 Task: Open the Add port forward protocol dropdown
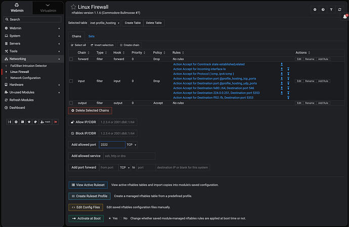[124, 167]
